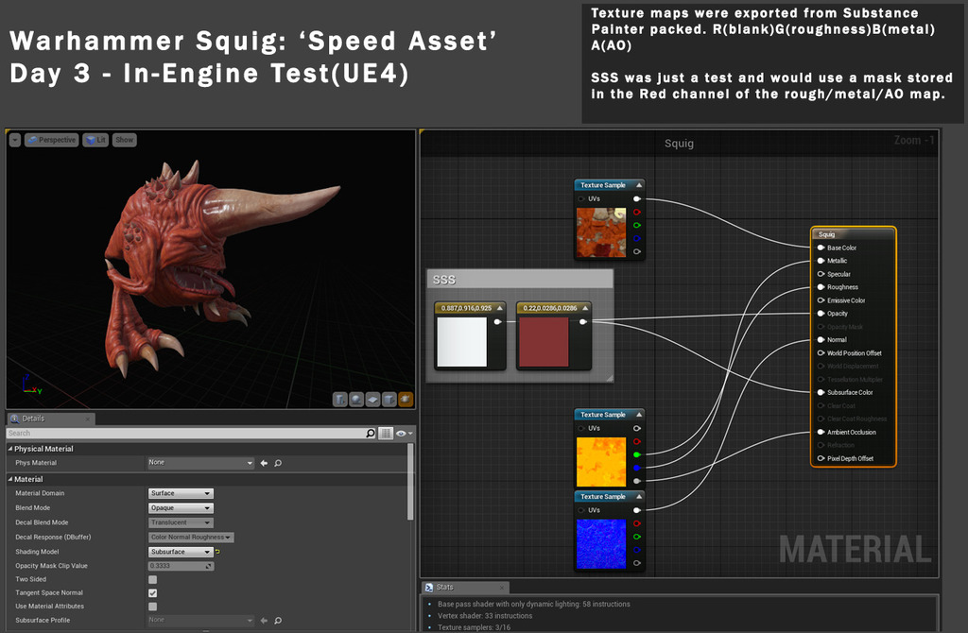Select the custom mesh preview icon highlighted orange

406,400
